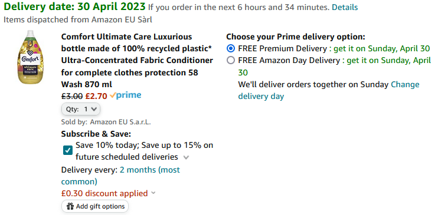Click the red £2.70 sale price

tap(96, 96)
